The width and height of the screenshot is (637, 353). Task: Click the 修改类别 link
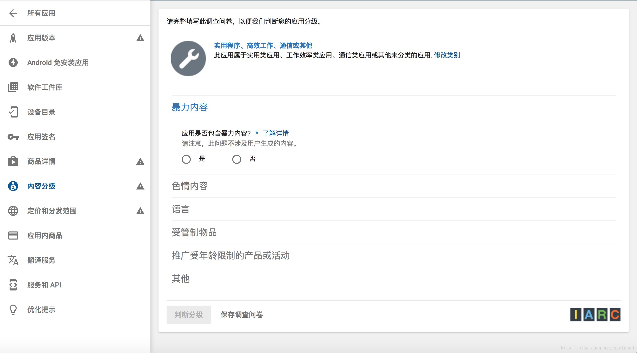coord(447,55)
